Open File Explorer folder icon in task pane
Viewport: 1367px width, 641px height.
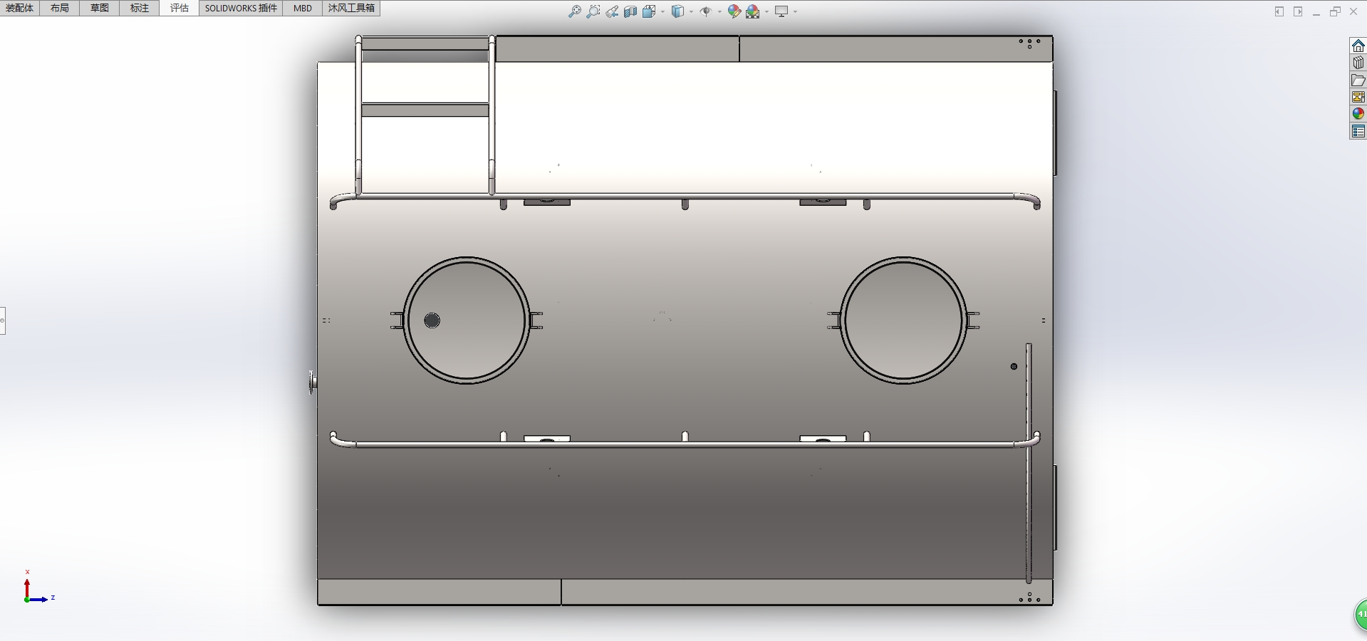pyautogui.click(x=1358, y=80)
